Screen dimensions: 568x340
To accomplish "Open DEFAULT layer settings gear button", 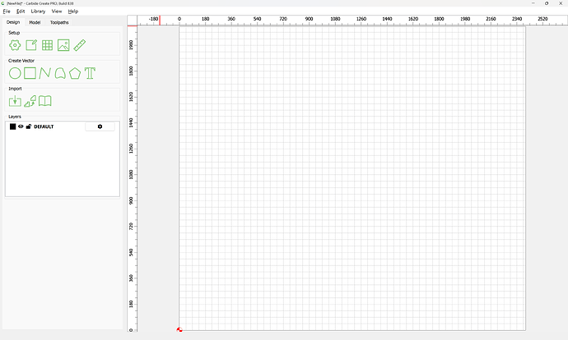I will pyautogui.click(x=100, y=126).
